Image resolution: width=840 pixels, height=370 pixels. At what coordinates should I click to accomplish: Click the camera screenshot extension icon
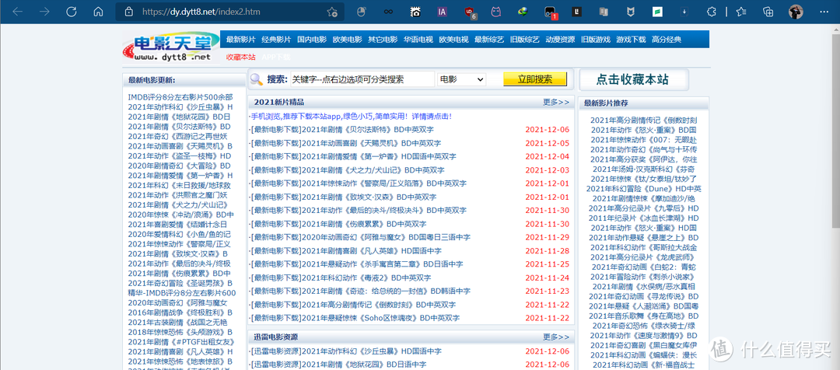(x=415, y=11)
